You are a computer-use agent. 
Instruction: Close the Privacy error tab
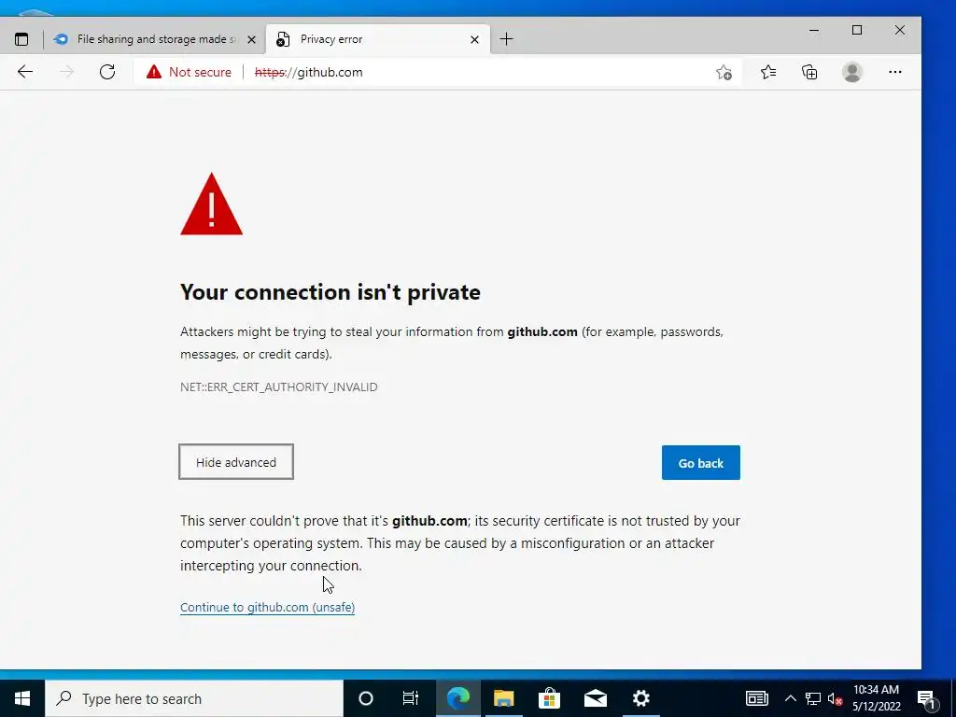pyautogui.click(x=475, y=39)
